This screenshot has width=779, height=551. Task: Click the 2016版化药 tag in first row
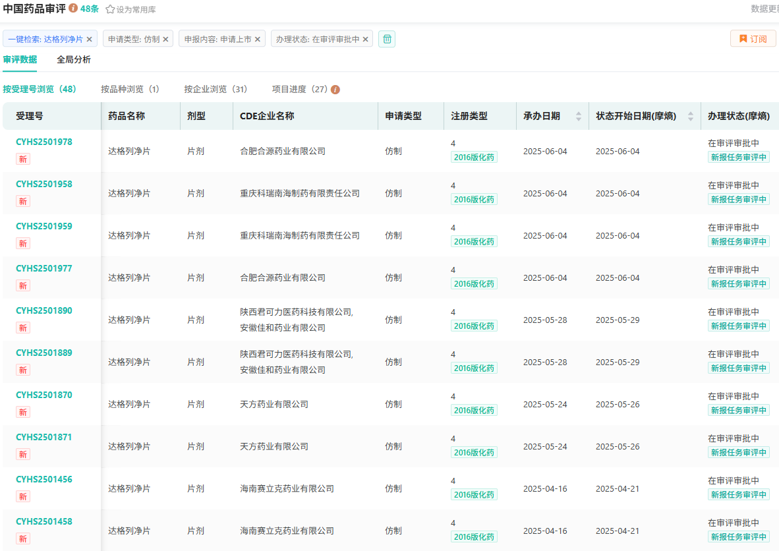coord(474,158)
